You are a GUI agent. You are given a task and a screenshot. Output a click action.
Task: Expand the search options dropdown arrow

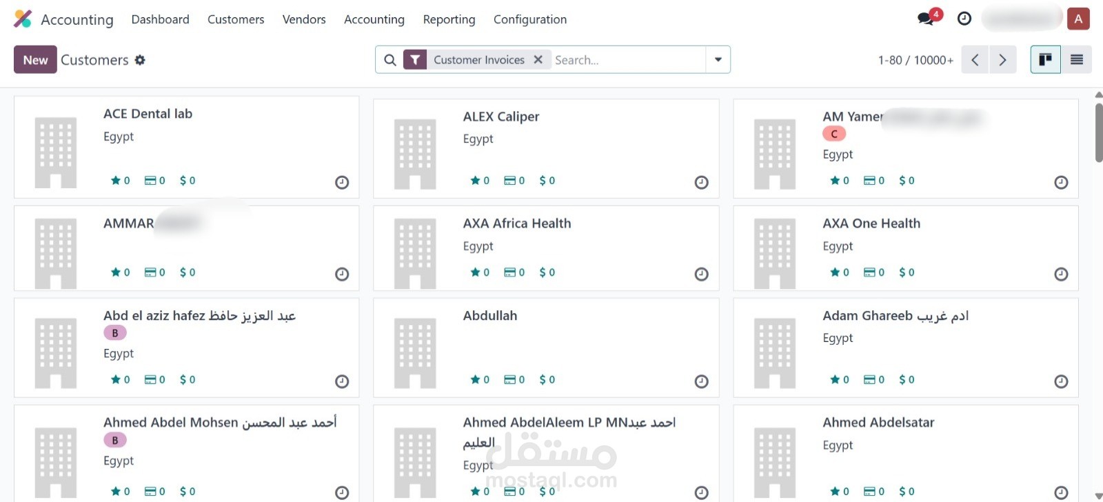coord(718,60)
